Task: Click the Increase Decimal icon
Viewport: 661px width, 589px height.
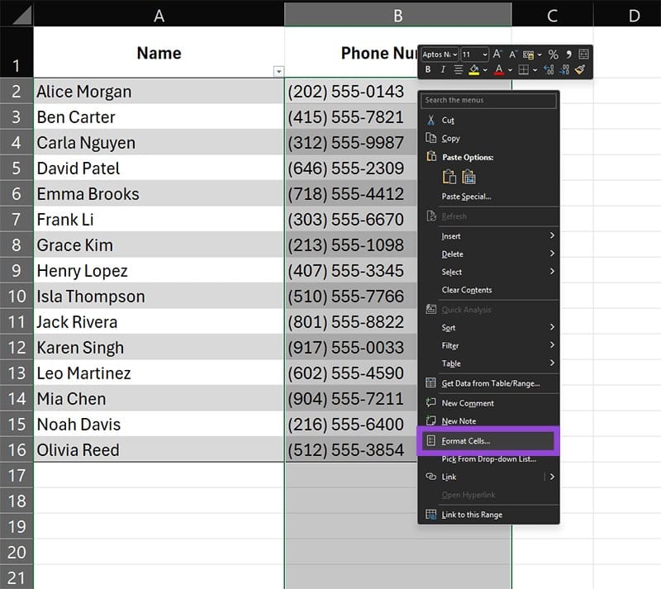Action: (549, 70)
